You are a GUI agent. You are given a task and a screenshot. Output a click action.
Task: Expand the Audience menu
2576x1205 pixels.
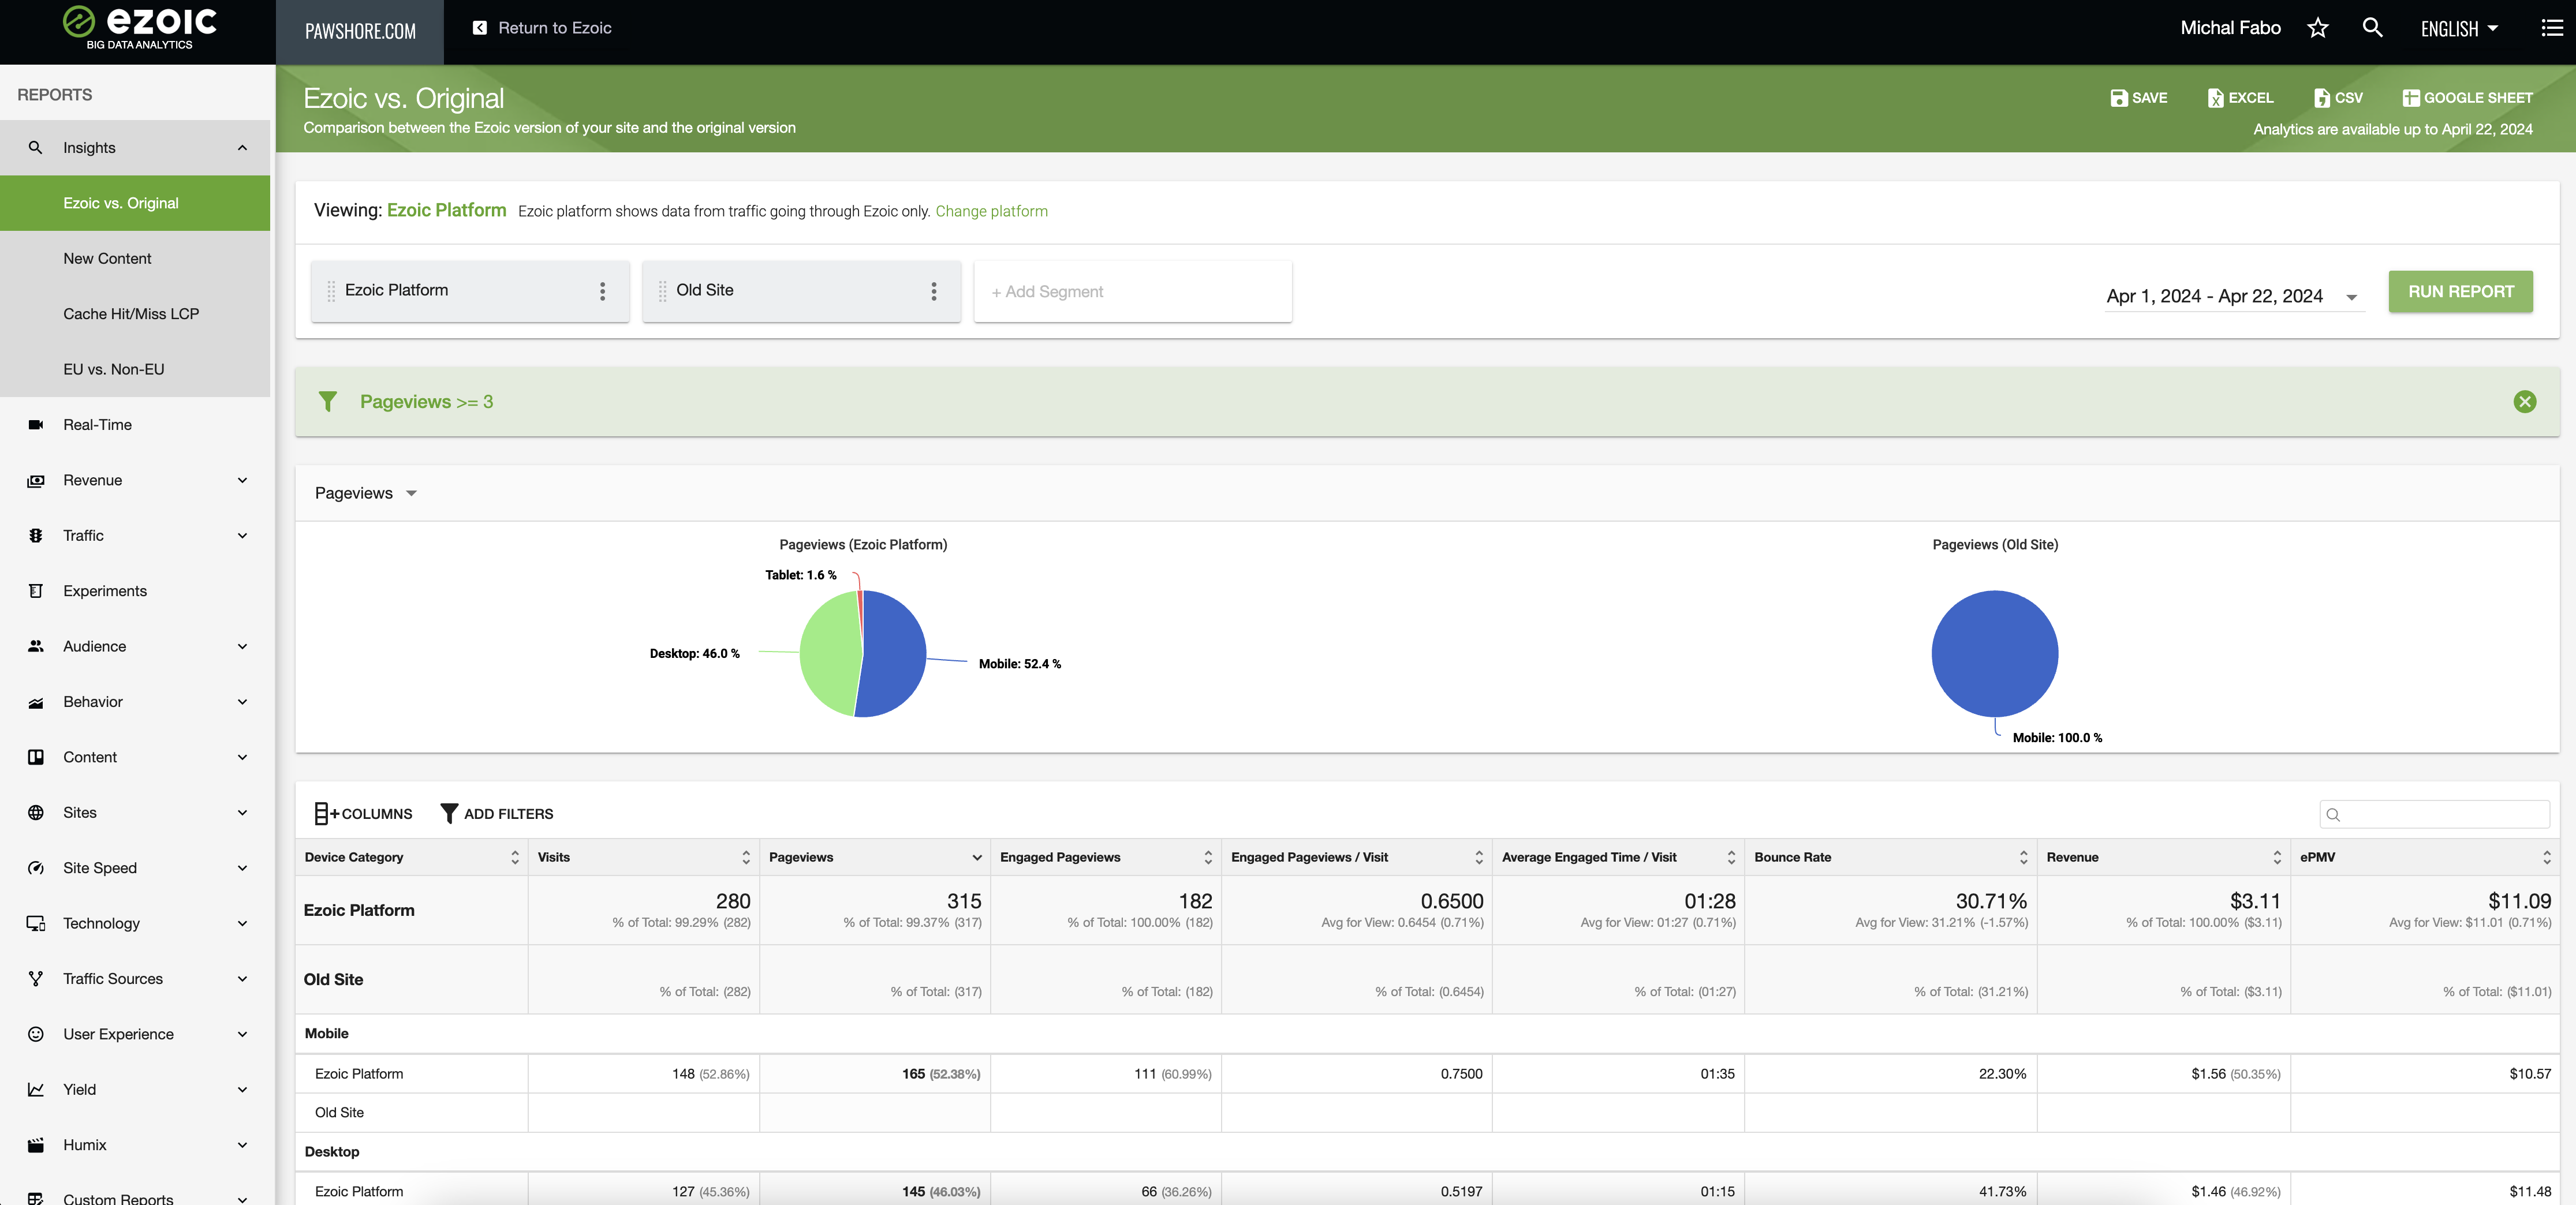point(242,646)
